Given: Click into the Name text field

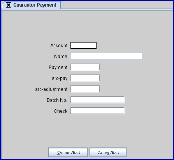Looking at the screenshot, I should click(106, 56).
